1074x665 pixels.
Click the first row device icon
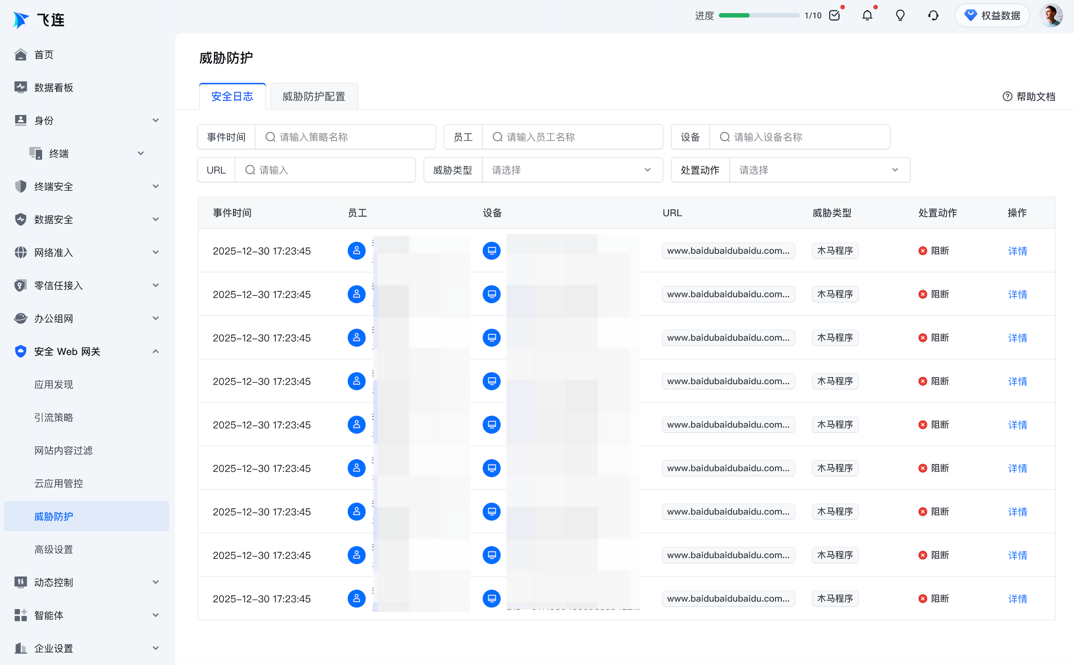point(491,251)
